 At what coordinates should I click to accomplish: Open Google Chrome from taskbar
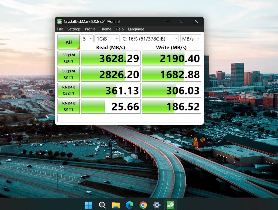(x=143, y=205)
